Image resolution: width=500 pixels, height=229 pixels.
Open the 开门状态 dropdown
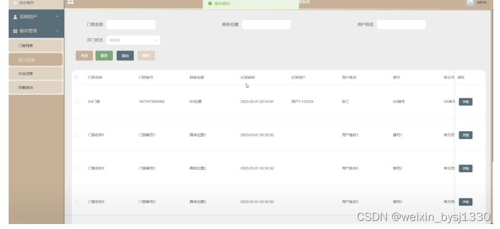click(x=133, y=40)
